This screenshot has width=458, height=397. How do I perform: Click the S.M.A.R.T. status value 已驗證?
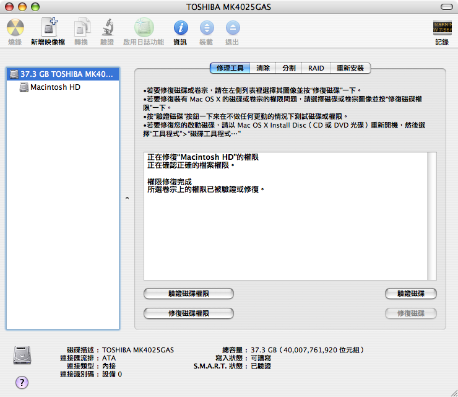tap(261, 366)
